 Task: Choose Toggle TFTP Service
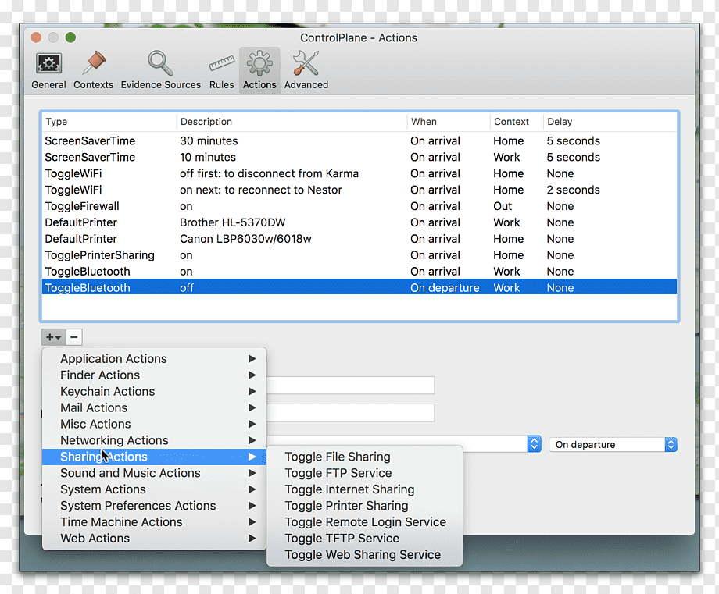(x=364, y=539)
